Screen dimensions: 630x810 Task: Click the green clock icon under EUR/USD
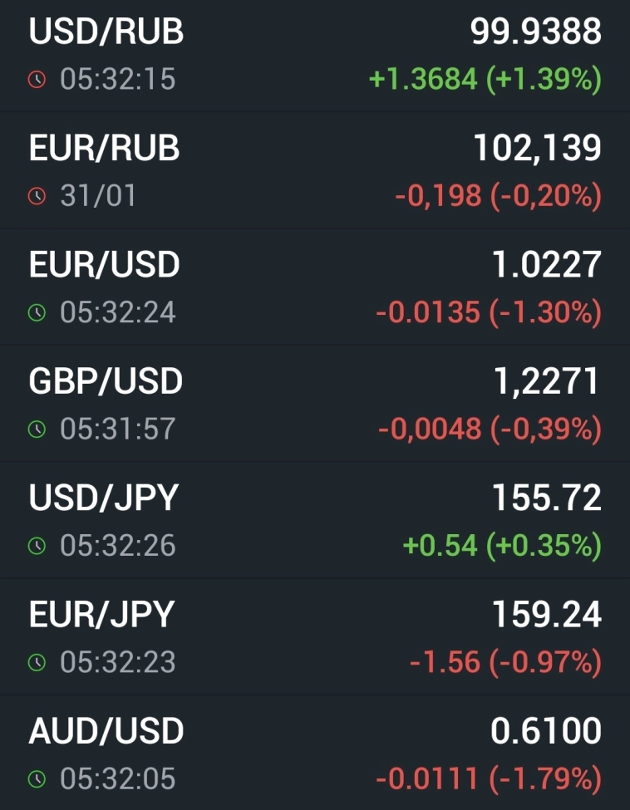[x=37, y=313]
